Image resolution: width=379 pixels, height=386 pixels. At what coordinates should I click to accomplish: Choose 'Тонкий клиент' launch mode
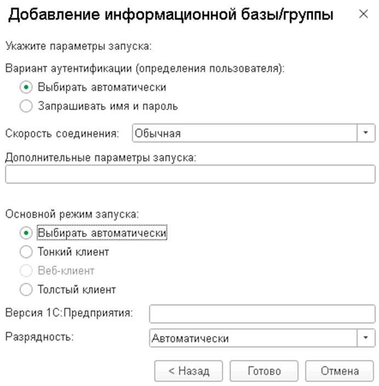(x=26, y=252)
